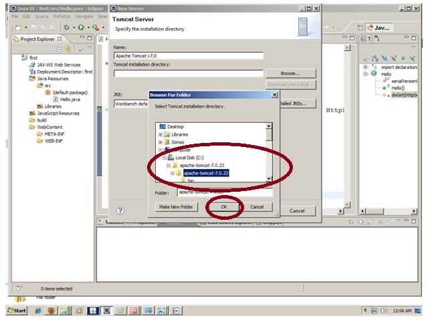Image resolution: width=428 pixels, height=320 pixels.
Task: Collapse the Local Disk (C:) node
Action: 165,158
